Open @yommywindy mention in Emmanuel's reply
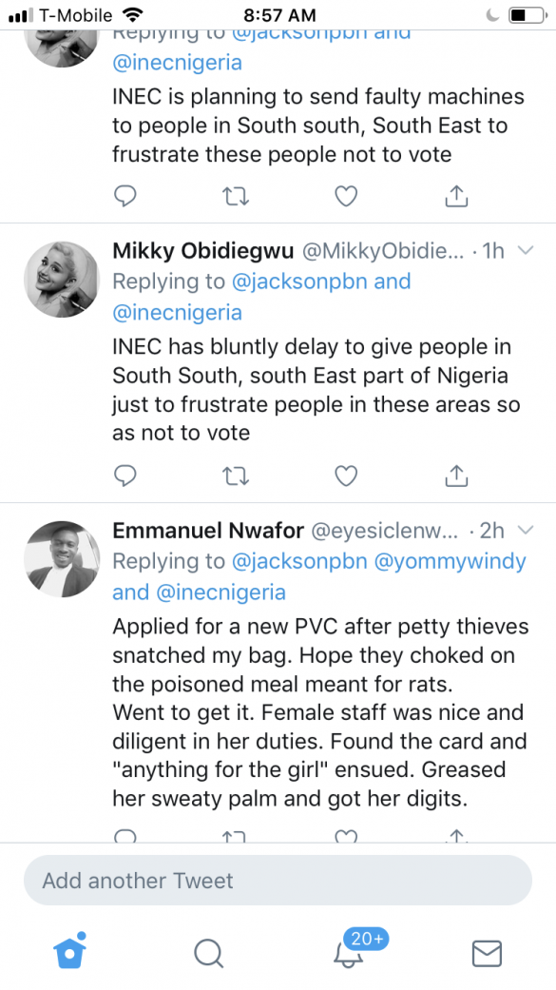556x990 pixels. click(450, 561)
